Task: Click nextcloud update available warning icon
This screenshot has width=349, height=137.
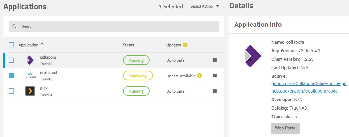Action: click(x=200, y=76)
